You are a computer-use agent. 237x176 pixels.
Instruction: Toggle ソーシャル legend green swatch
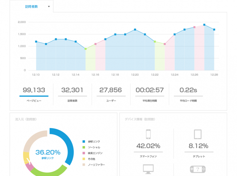click(x=84, y=147)
